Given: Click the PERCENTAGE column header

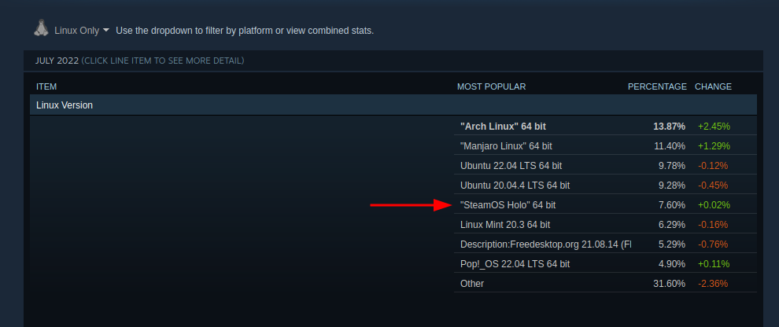Looking at the screenshot, I should point(657,86).
